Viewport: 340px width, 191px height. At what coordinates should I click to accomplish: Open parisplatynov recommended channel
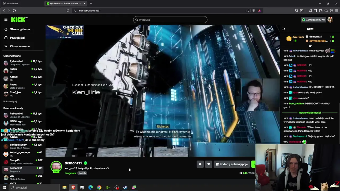point(23,146)
